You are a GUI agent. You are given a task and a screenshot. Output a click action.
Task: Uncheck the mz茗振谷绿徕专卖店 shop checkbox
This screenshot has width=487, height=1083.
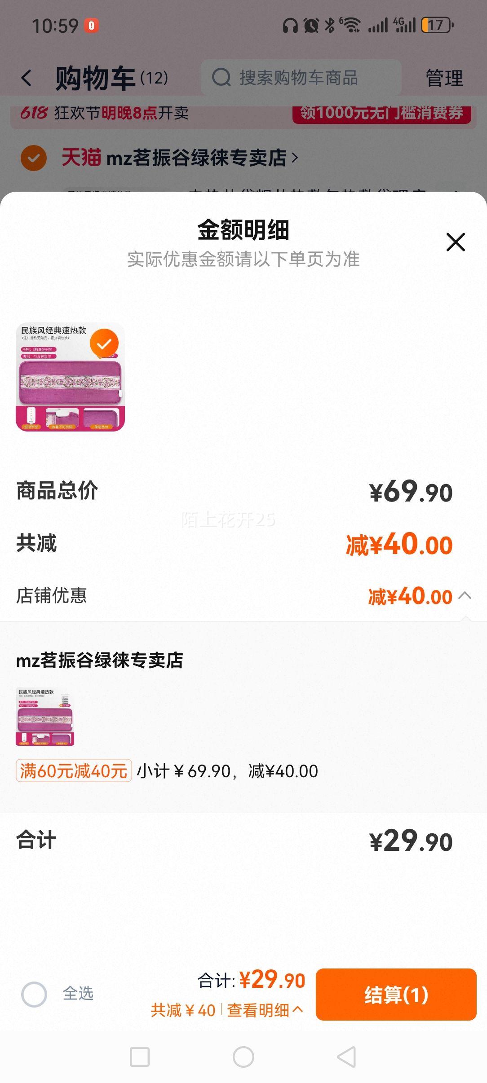point(34,158)
